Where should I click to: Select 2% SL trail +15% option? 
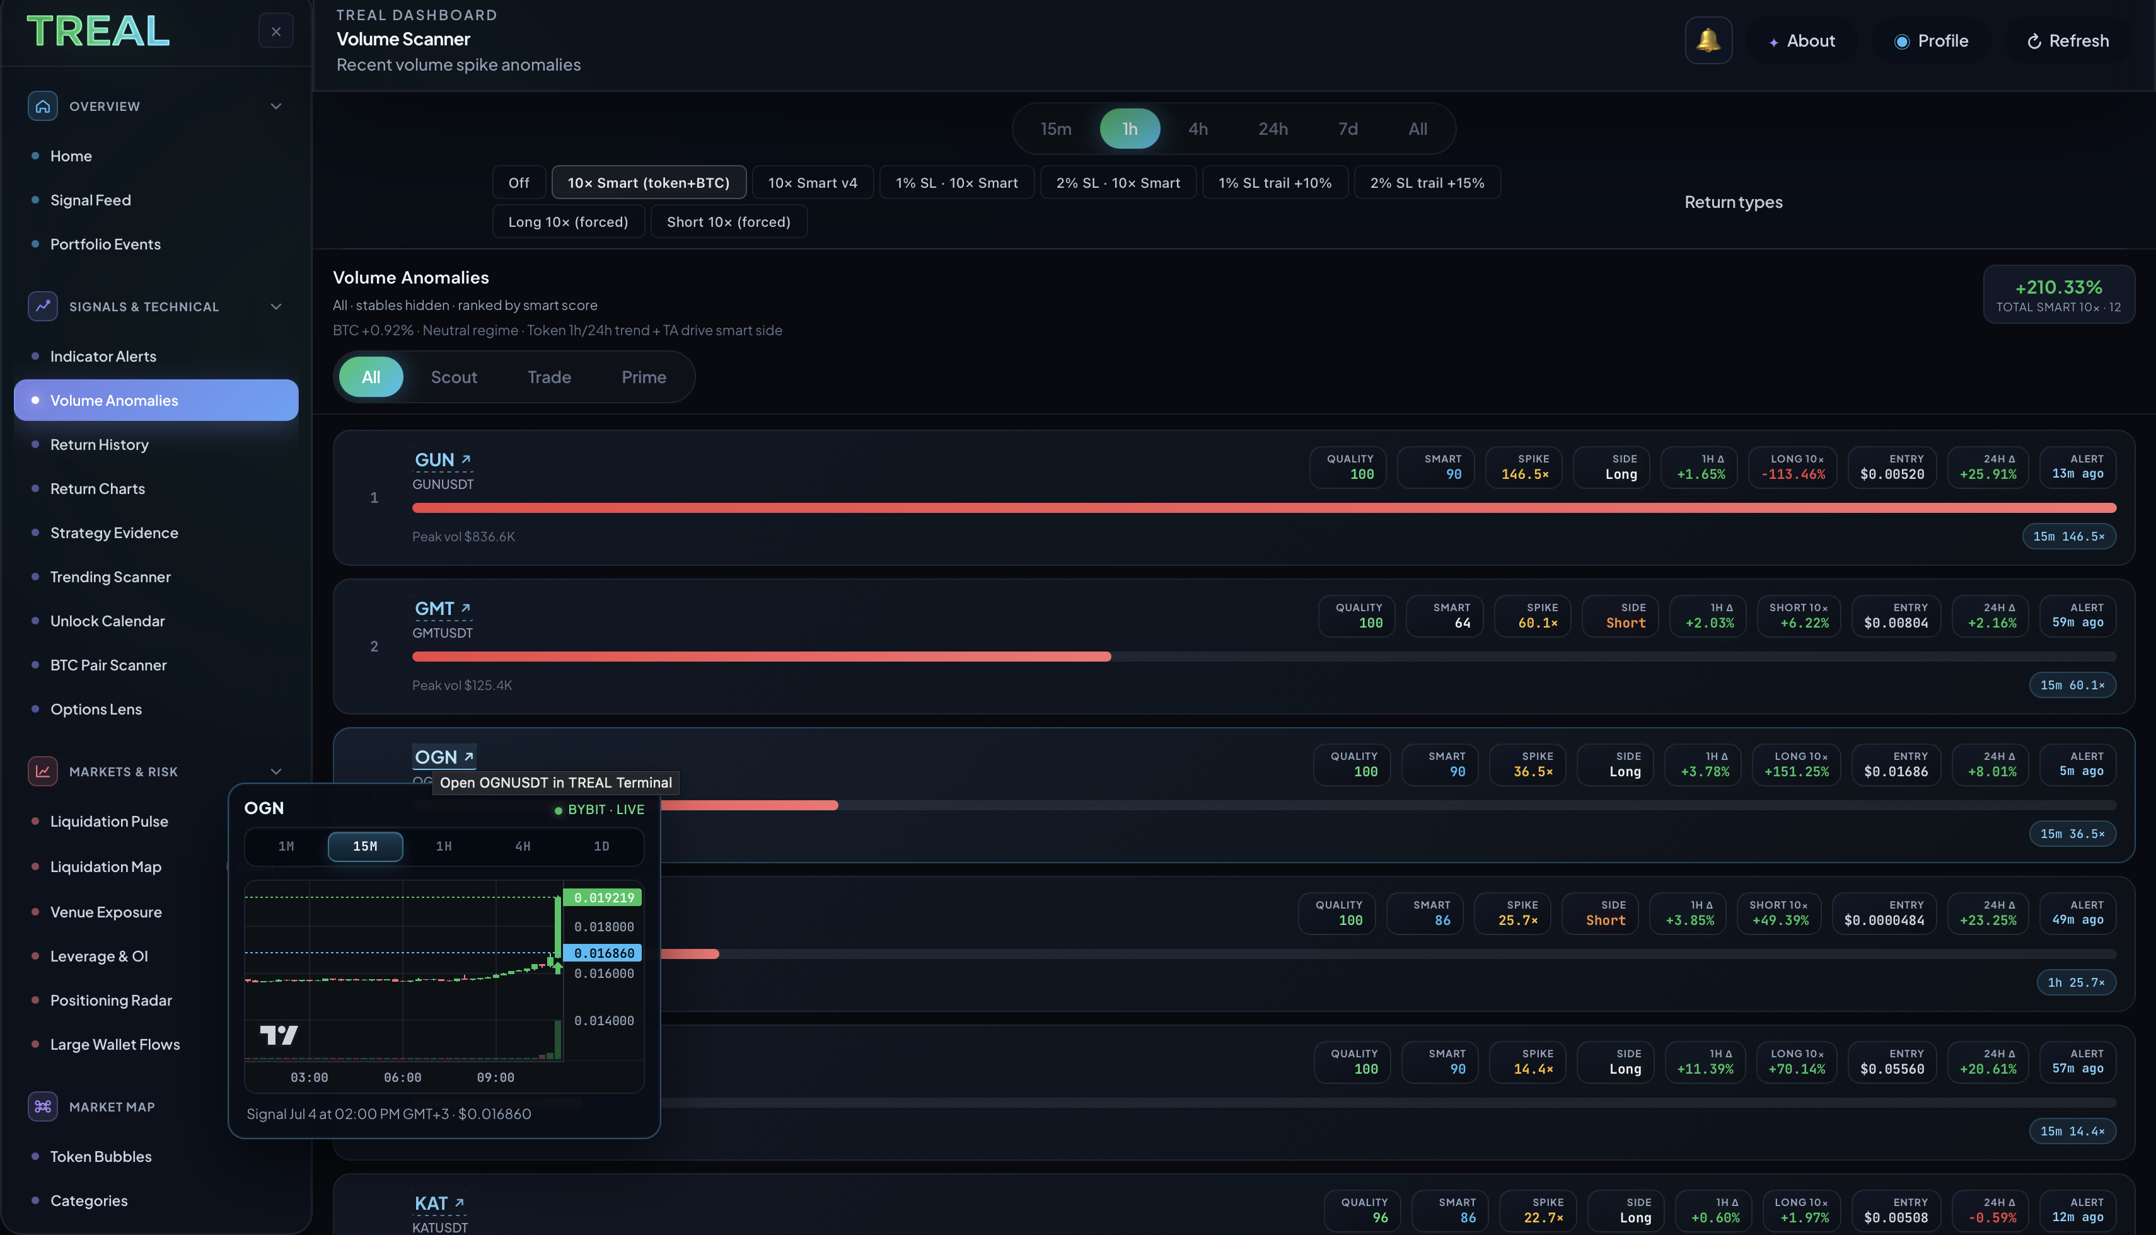click(1427, 182)
